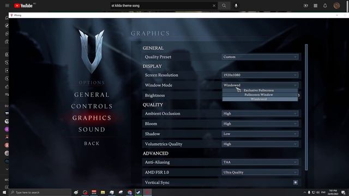Choose the Windowed mode option
Screen dimensions: 349x196
[260, 99]
